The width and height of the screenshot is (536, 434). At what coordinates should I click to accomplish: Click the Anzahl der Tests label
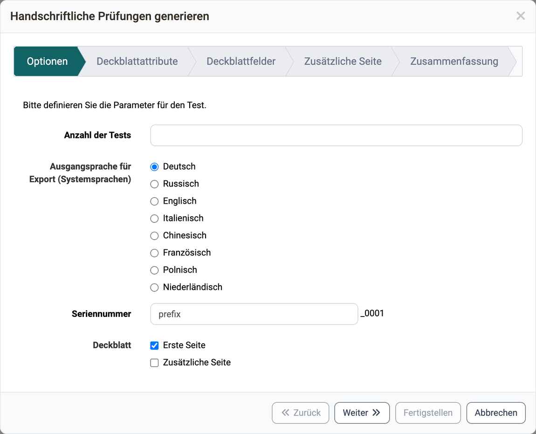coord(97,135)
